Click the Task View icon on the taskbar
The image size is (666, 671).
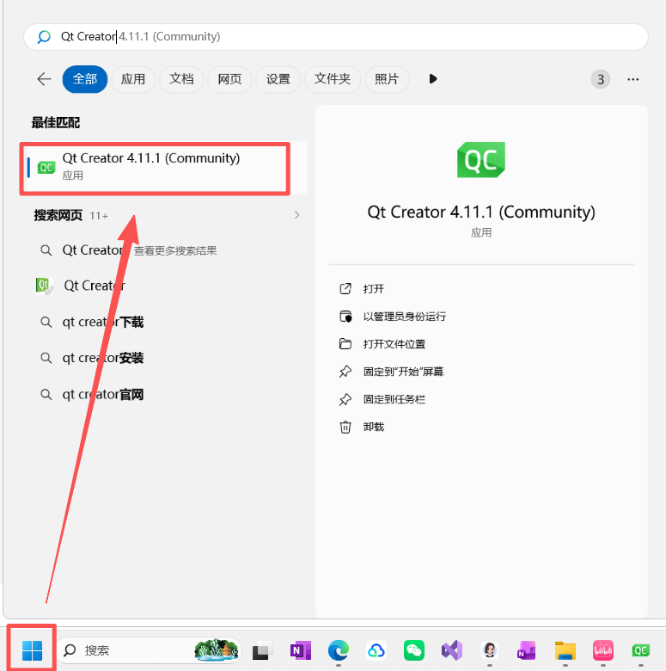pos(262,651)
